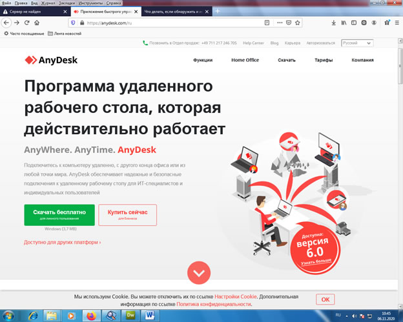Image resolution: width=403 pixels, height=322 pixels.
Task: Open the Firefox hamburger menu
Action: click(x=397, y=23)
